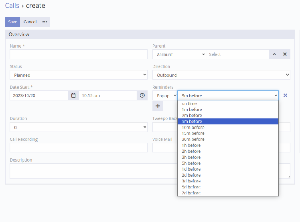Expand the Status dropdown
Image resolution: width=300 pixels, height=222 pixels.
pyautogui.click(x=79, y=75)
